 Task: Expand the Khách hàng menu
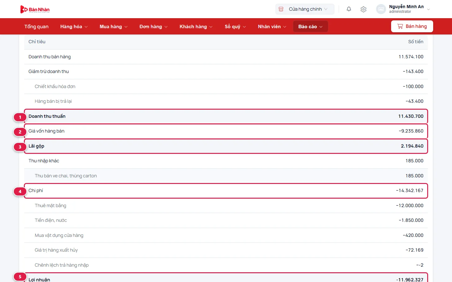click(x=196, y=27)
